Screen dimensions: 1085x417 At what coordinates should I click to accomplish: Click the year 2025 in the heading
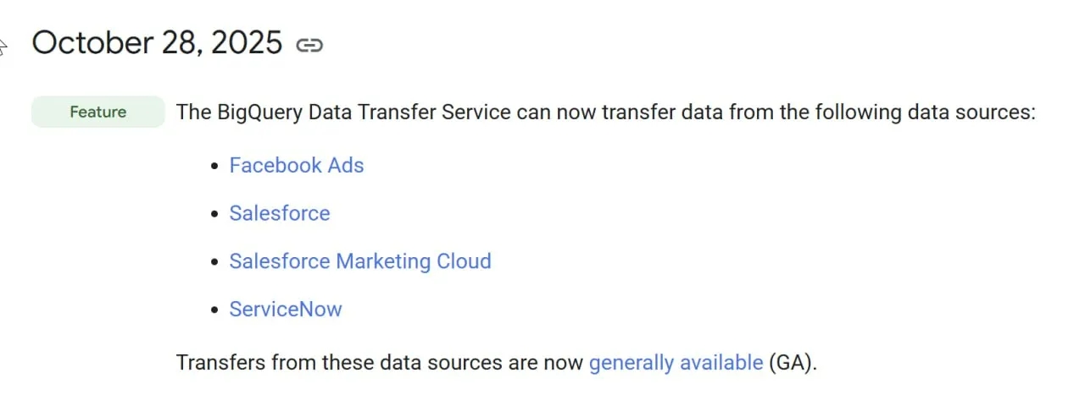point(247,42)
